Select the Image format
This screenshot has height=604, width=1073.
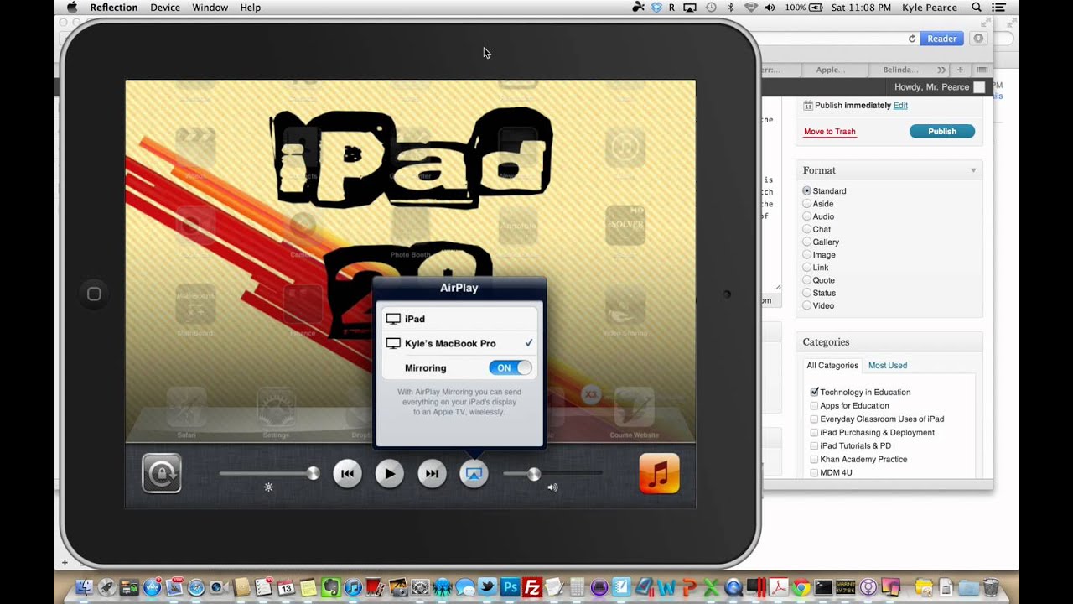click(806, 254)
